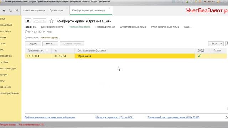Click the Патент column header
This screenshot has width=228, height=128.
click(218, 50)
